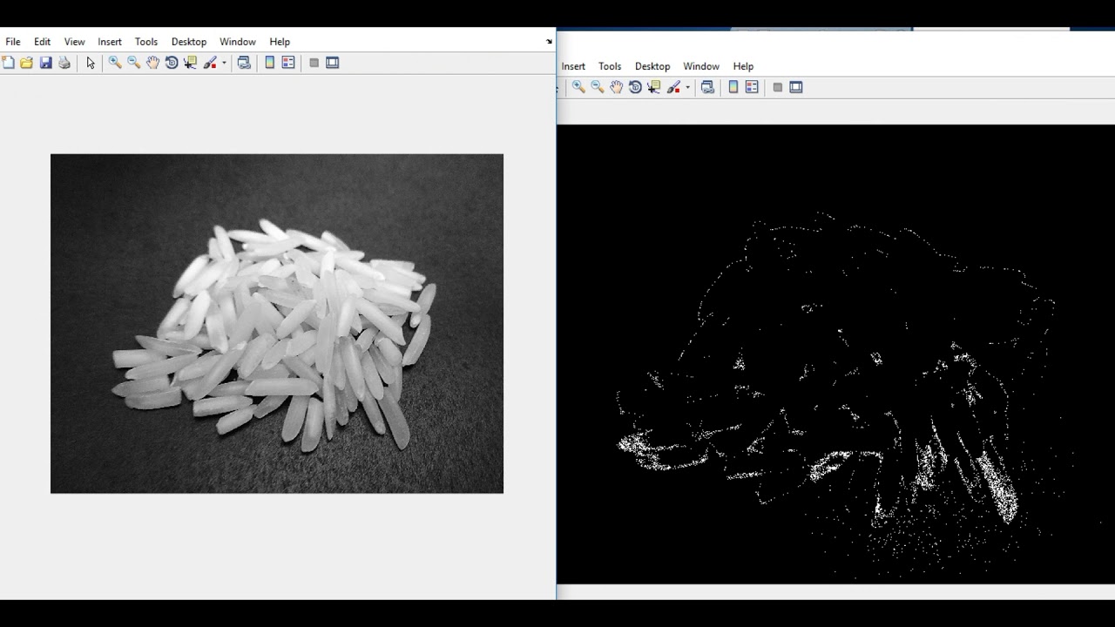
Task: Click New Figure icon in left window
Action: pyautogui.click(x=8, y=63)
